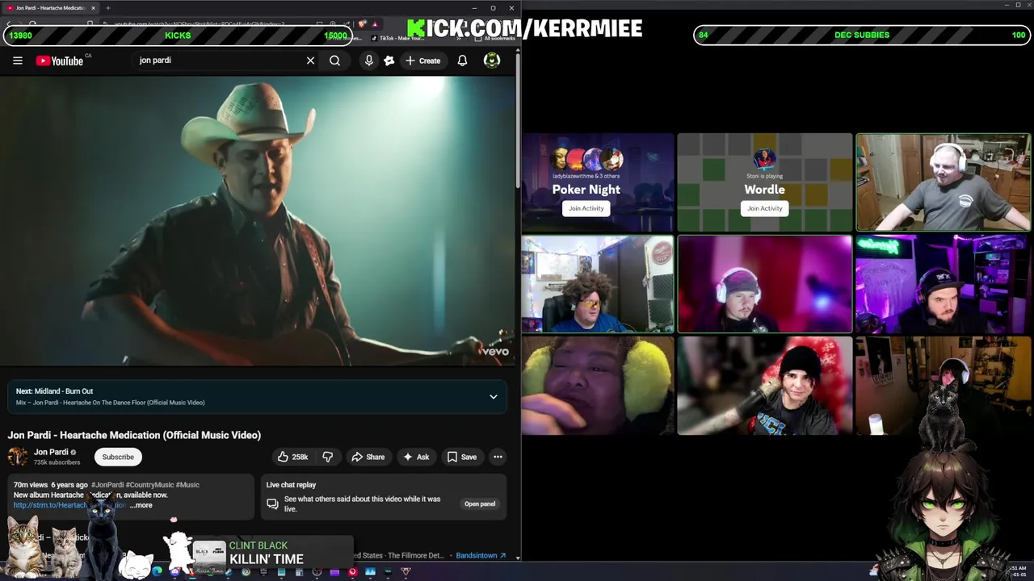Select the purple neon room video tile
The height and width of the screenshot is (581, 1034).
click(x=944, y=284)
